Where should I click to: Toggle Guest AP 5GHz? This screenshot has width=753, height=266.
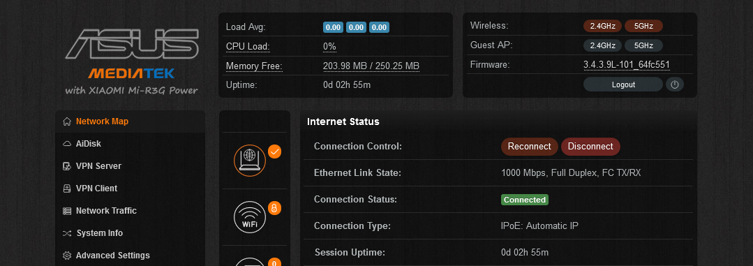643,45
